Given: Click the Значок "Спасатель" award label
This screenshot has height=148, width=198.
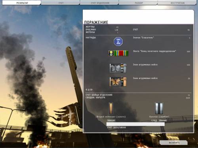Looking at the screenshot, I should point(143,37).
